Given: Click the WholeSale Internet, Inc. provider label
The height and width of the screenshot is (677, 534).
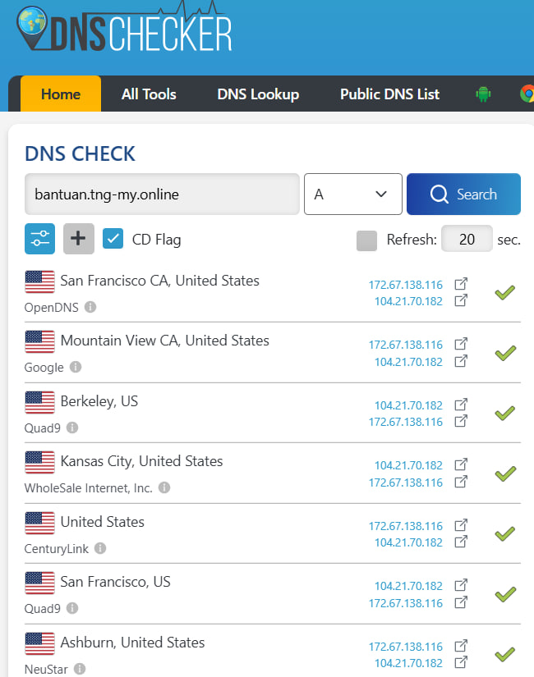Looking at the screenshot, I should point(88,488).
